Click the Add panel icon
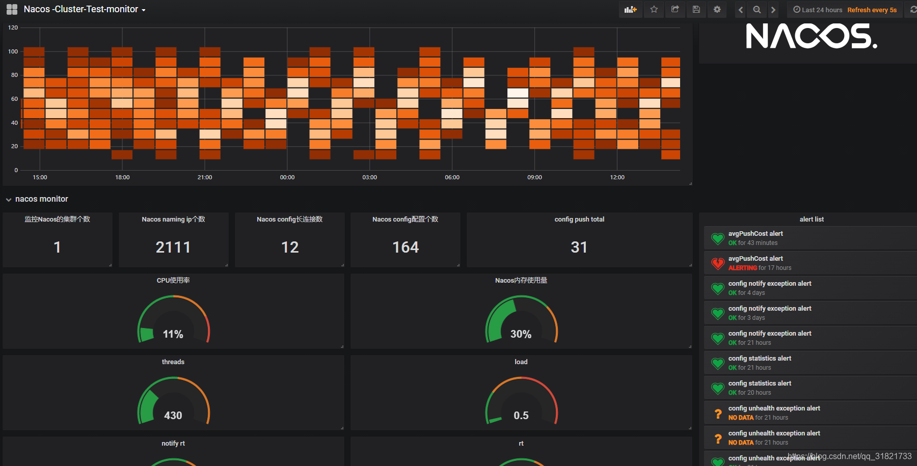This screenshot has width=917, height=466. (x=631, y=10)
